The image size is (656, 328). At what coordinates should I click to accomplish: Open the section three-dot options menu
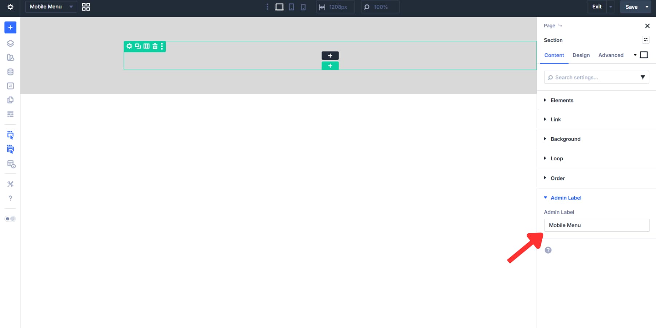point(162,46)
